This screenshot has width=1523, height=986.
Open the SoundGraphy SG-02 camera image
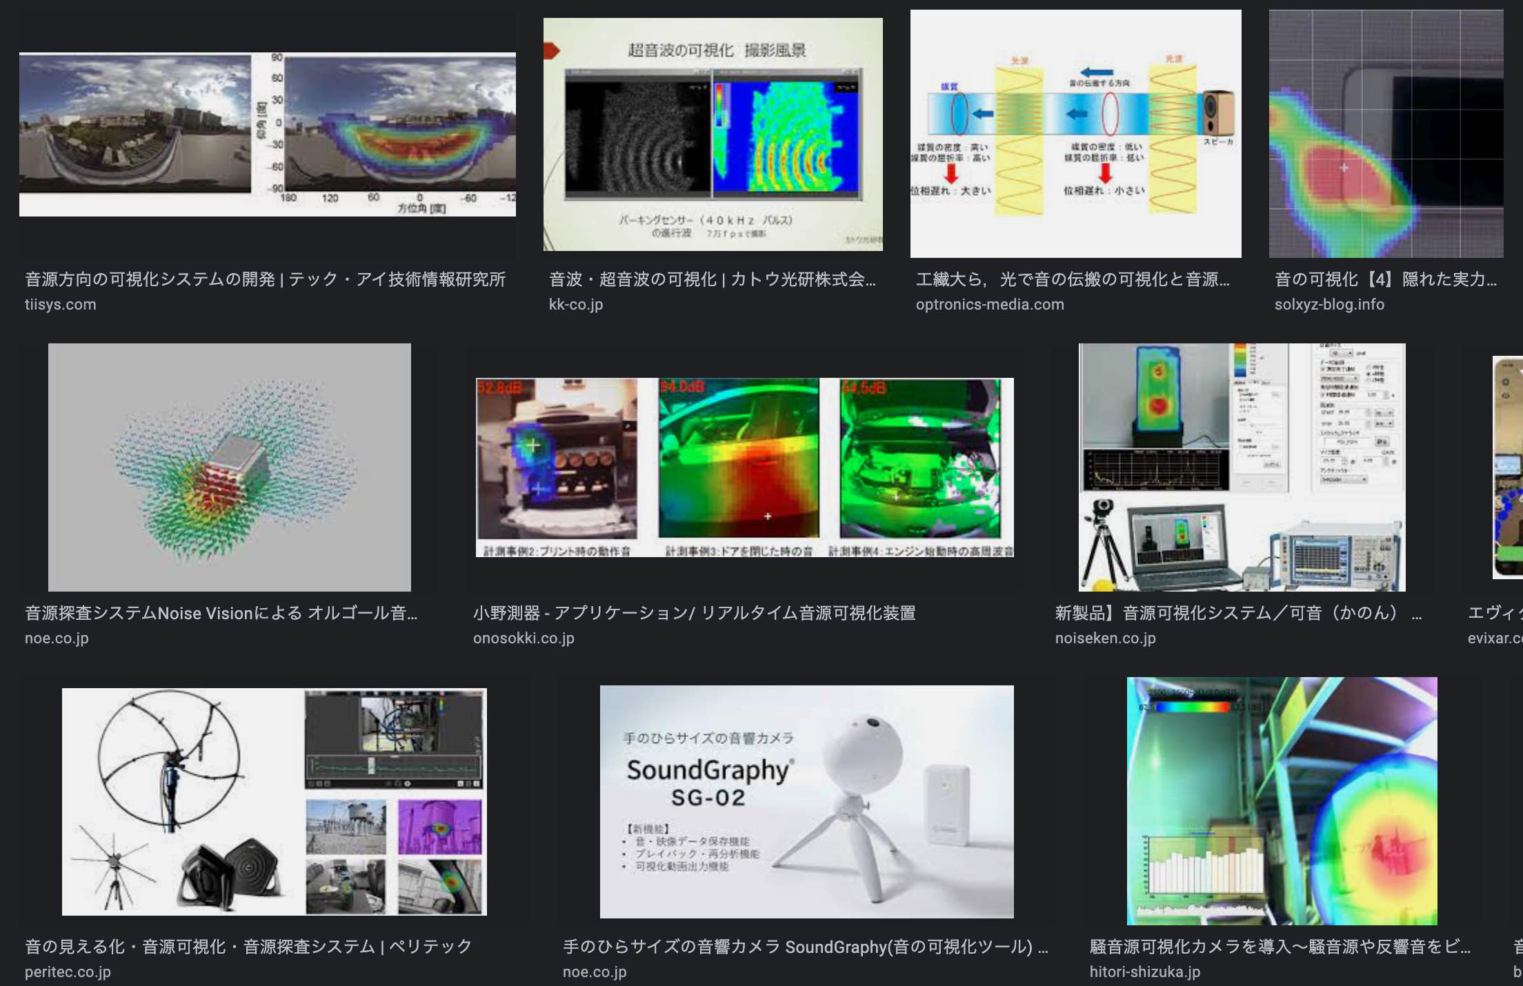point(806,801)
